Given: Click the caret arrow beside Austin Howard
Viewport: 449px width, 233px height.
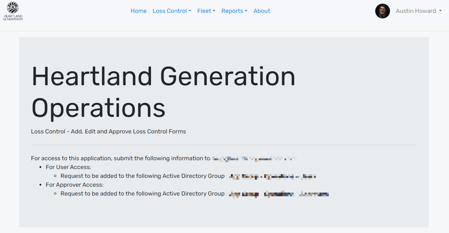Looking at the screenshot, I should pos(441,11).
